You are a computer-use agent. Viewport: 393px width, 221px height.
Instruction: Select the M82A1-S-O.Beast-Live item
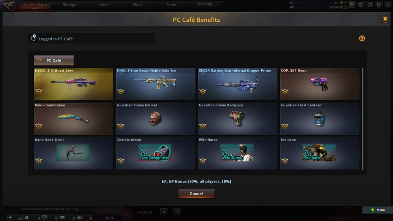[x=74, y=84]
